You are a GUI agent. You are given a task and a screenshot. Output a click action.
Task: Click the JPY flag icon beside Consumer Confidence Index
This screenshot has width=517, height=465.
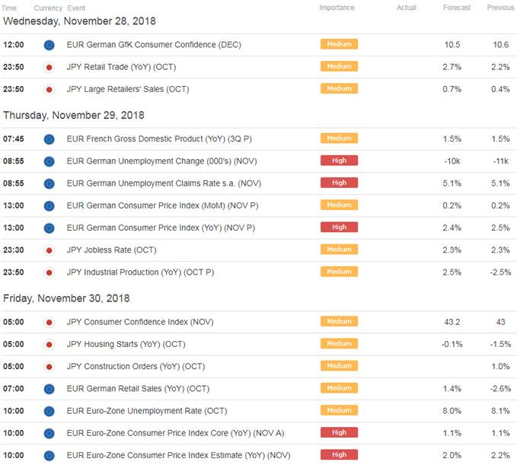tap(49, 322)
